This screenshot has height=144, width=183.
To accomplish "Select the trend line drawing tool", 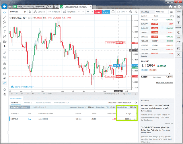I will (x=5, y=17).
